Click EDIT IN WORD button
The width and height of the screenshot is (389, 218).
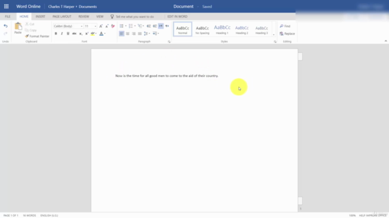point(177,16)
